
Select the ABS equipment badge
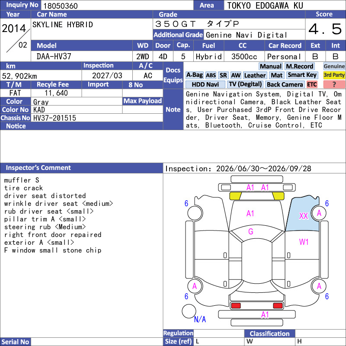point(211,75)
